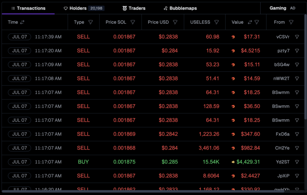307x195 pixels.
Task: Click the JUL 07 date badge in first row
Action: click(x=20, y=37)
